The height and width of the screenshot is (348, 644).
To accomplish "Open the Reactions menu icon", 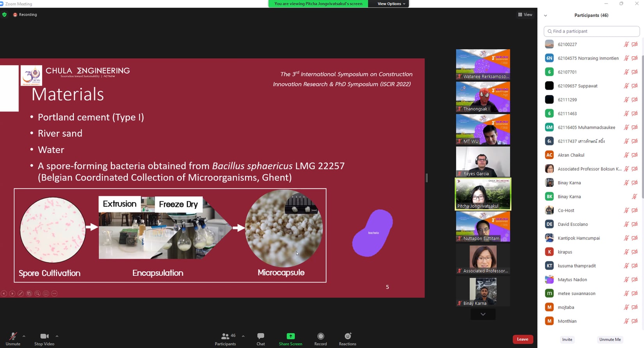I will pyautogui.click(x=347, y=337).
